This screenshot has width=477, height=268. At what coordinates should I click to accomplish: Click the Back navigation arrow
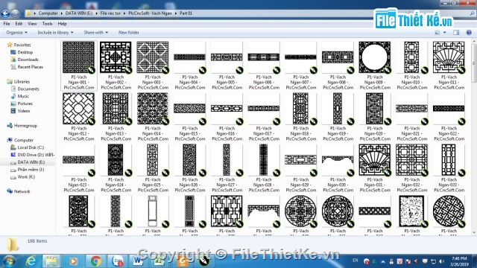point(5,13)
